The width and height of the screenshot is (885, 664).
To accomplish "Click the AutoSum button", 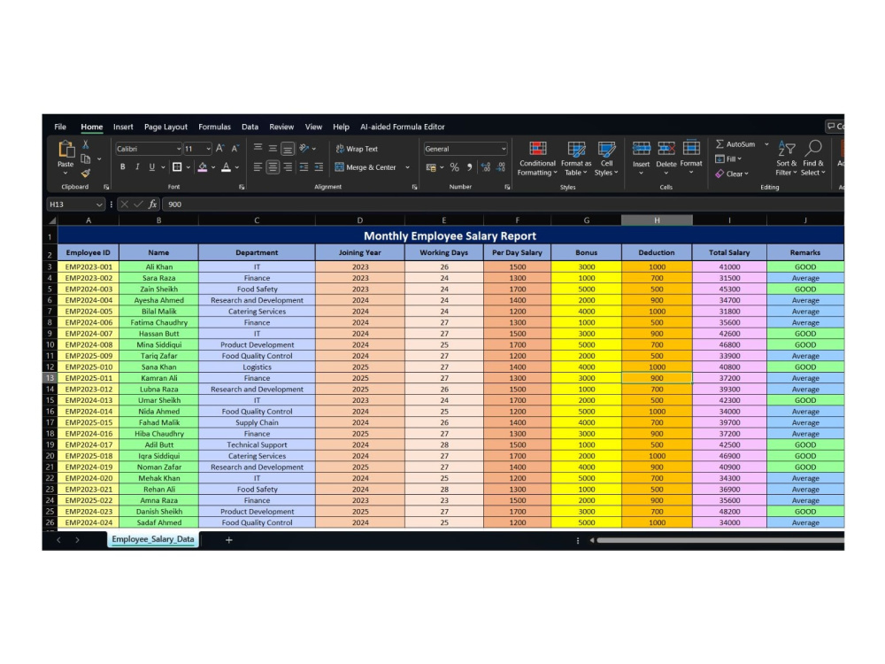I will (735, 144).
